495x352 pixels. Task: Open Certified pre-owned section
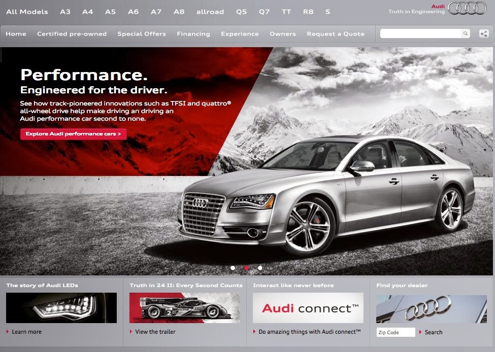(x=72, y=34)
